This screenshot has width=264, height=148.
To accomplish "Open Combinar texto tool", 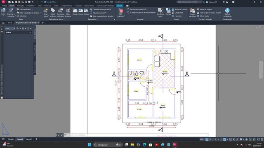I will (160, 13).
